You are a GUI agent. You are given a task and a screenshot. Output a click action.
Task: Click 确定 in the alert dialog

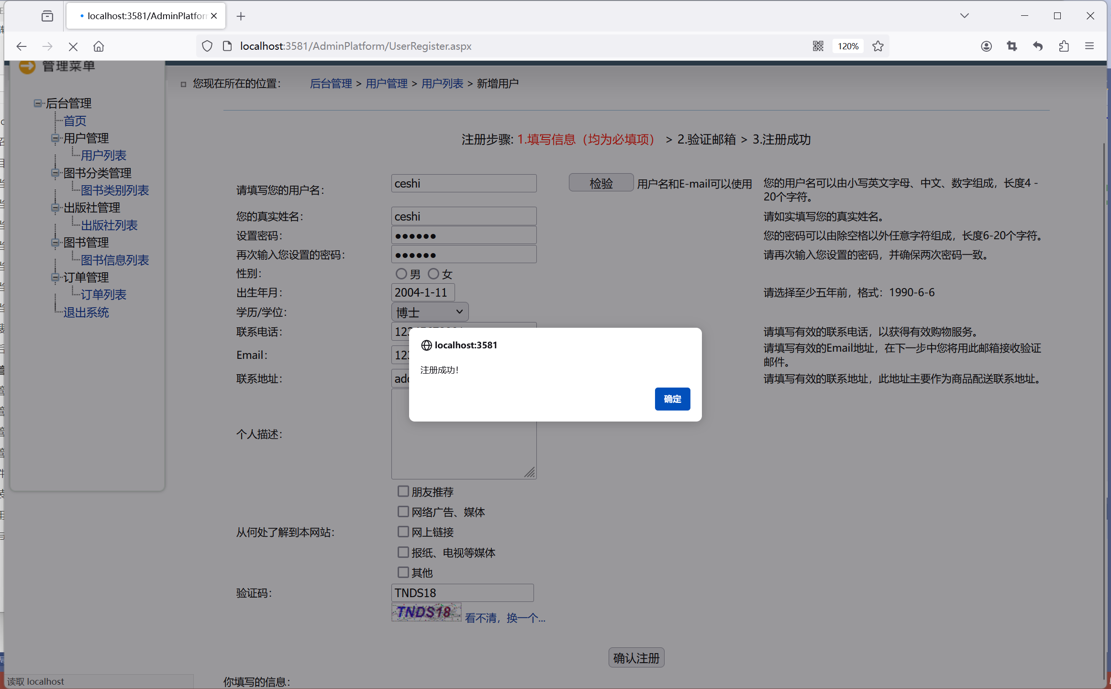pyautogui.click(x=672, y=399)
